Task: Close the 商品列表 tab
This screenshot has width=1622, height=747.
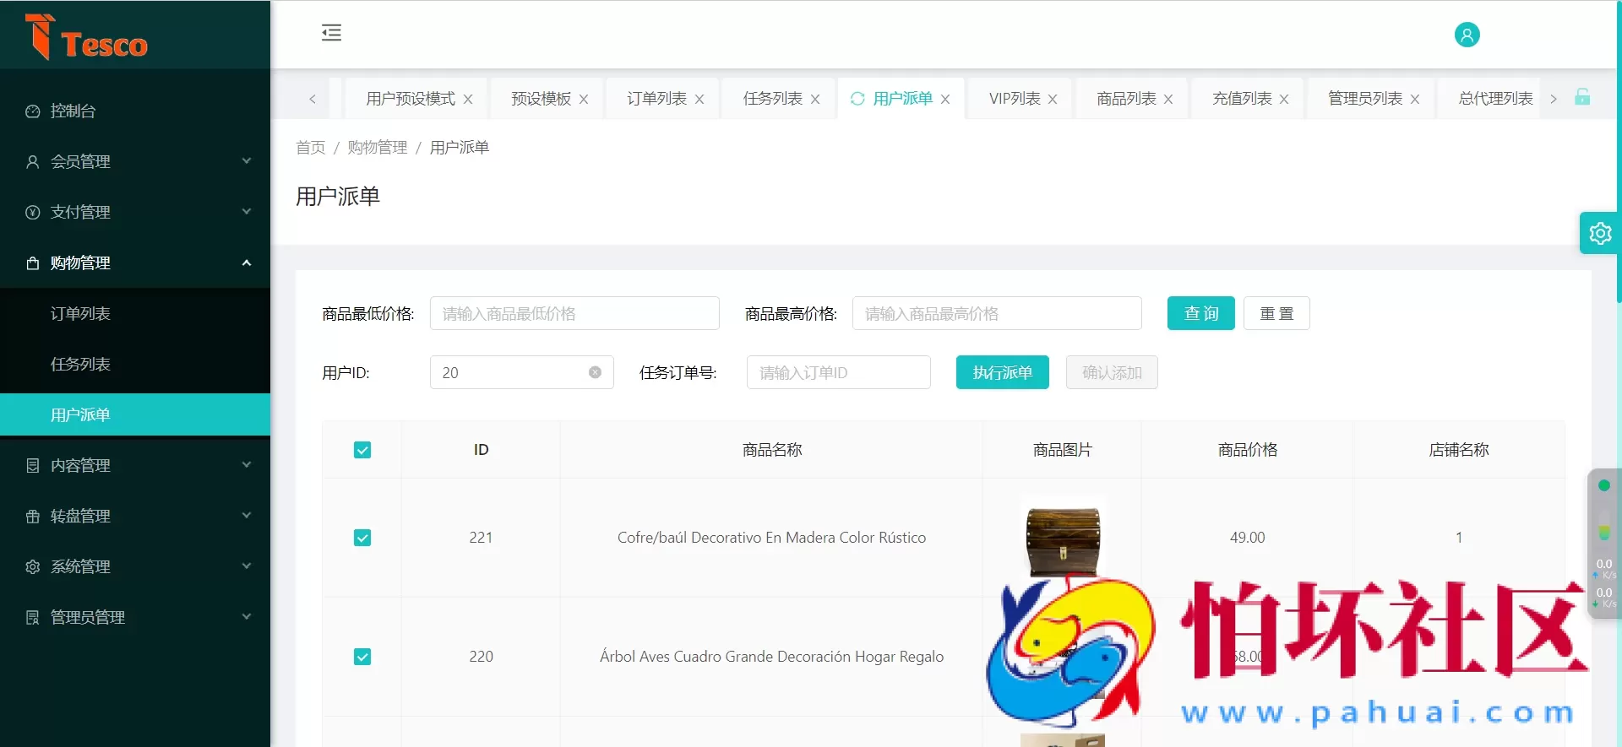Action: (1168, 100)
